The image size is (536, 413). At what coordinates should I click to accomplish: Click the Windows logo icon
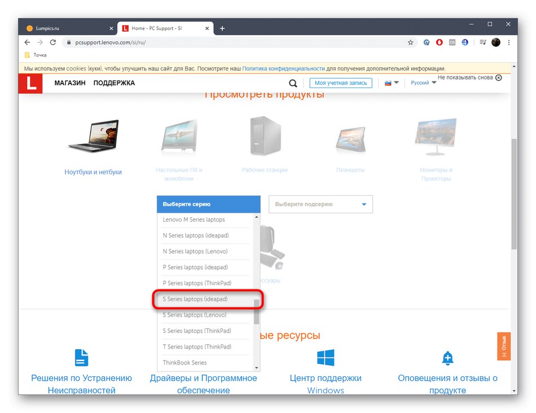point(326,358)
